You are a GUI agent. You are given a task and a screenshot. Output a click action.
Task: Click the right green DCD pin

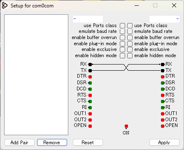pyautogui.click(x=163, y=89)
